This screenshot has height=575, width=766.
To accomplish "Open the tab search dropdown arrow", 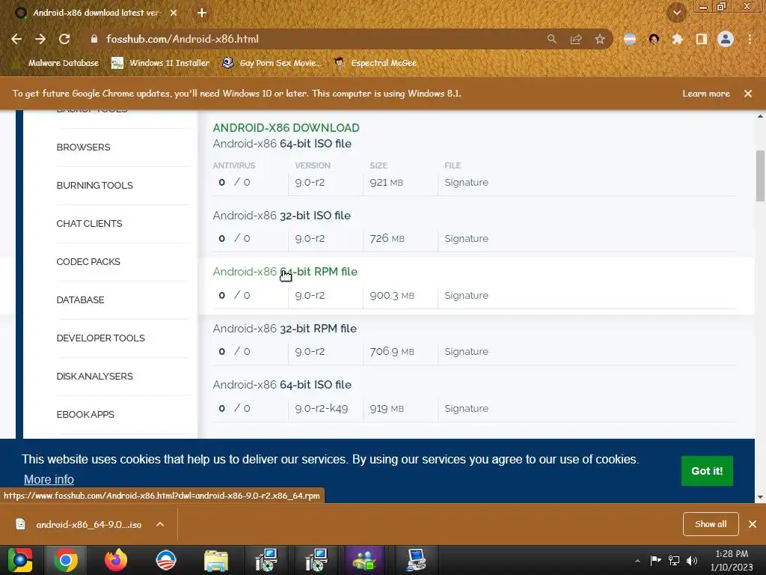I will (x=677, y=13).
